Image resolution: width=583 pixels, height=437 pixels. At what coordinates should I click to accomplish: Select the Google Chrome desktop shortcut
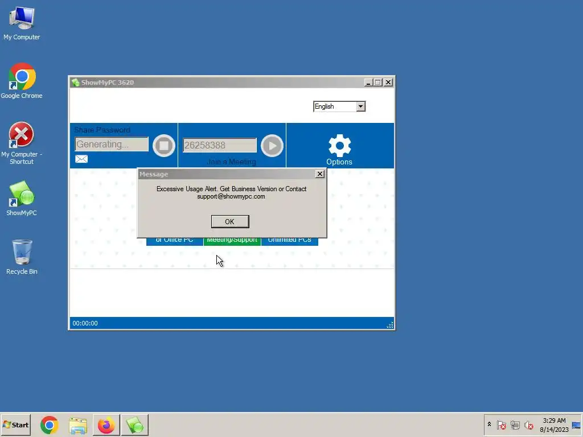[22, 81]
